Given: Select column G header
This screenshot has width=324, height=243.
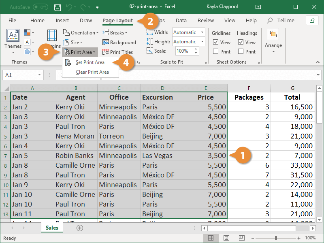Looking at the screenshot, I should point(292,88).
